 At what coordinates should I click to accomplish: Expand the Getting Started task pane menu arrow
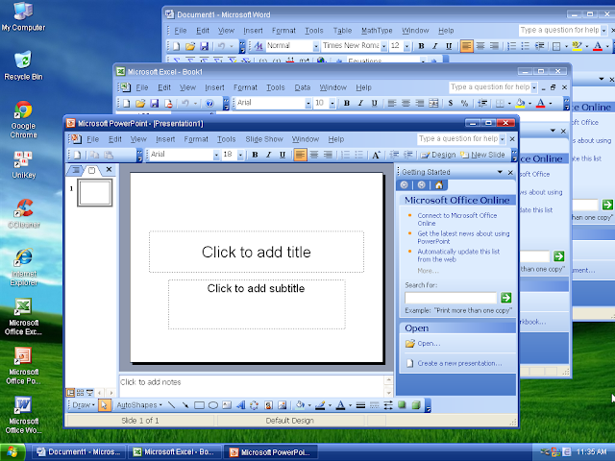coord(500,172)
